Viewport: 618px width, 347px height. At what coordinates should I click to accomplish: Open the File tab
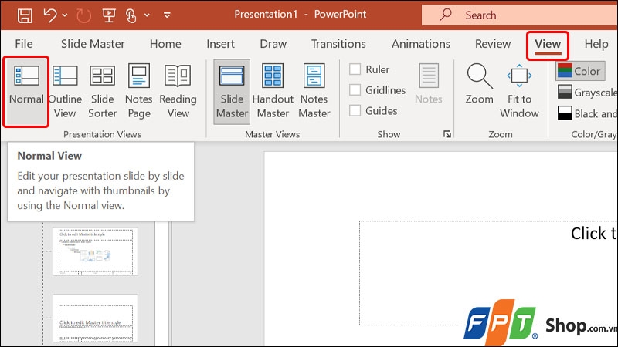(x=24, y=44)
